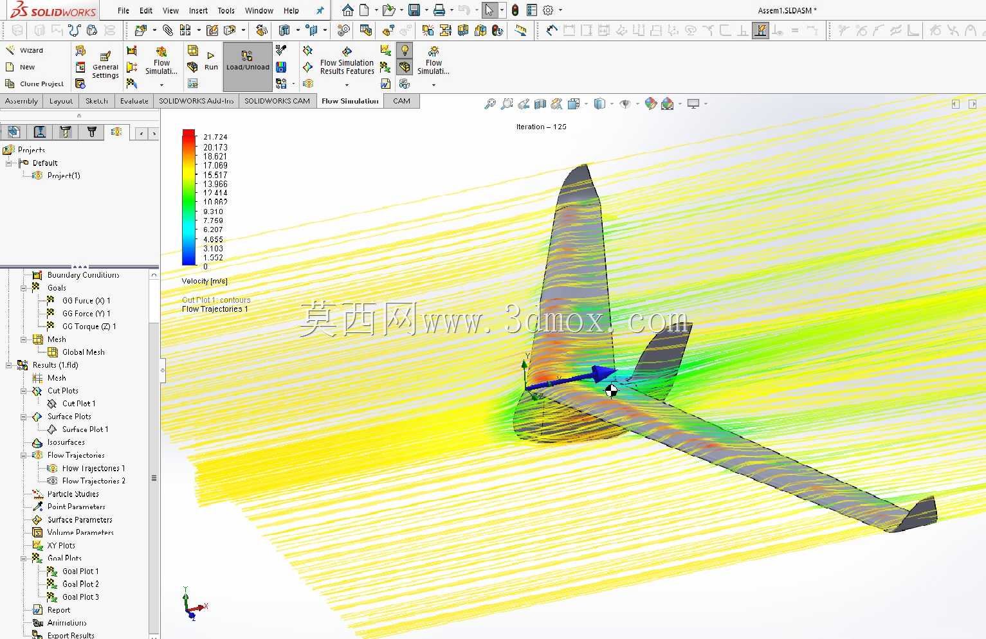The image size is (986, 639).
Task: Click the scroll-right arrow of the panel tabs
Action: (x=154, y=133)
